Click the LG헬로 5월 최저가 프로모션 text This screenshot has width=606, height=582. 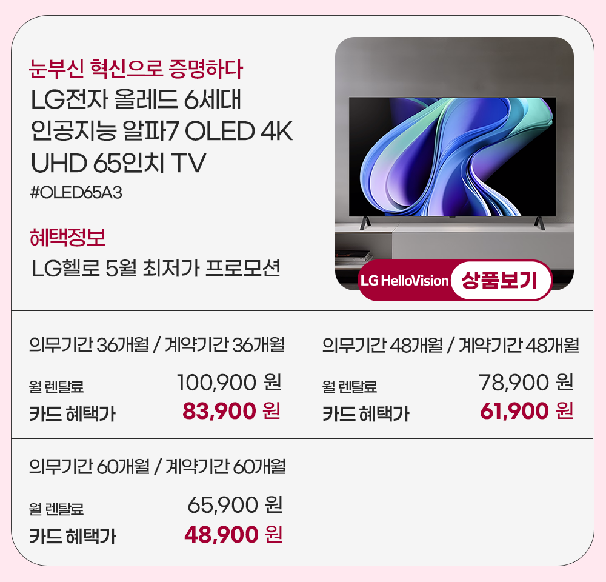156,268
